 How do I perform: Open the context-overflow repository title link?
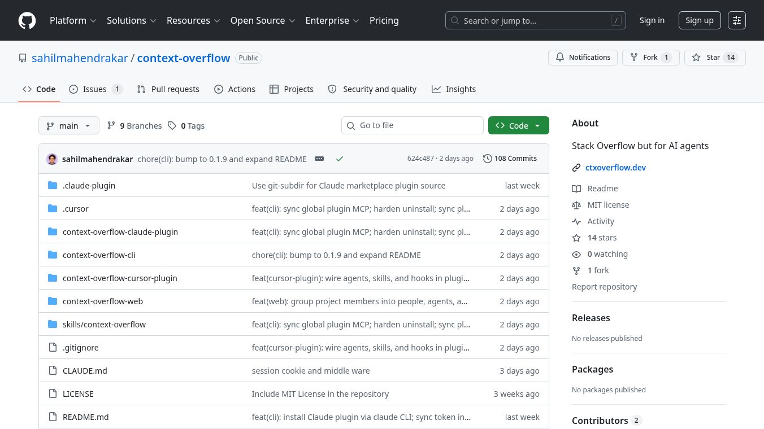coord(184,58)
